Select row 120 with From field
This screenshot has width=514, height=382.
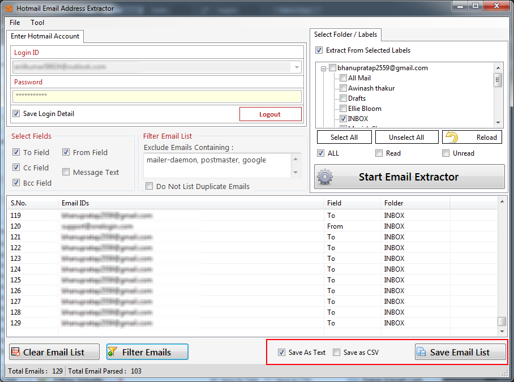point(252,226)
